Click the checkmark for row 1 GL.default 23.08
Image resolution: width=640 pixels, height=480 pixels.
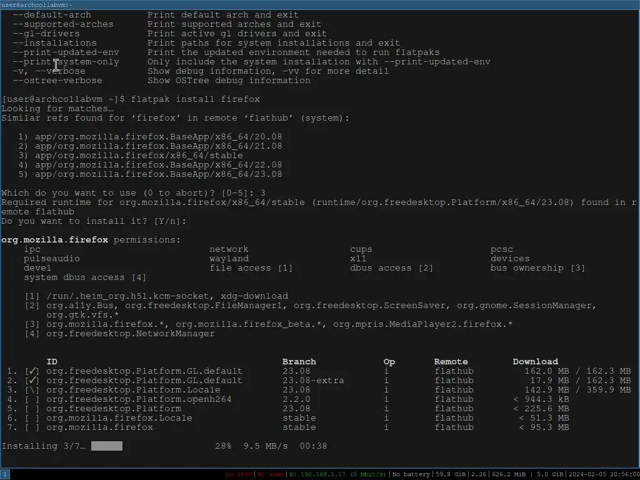32,371
